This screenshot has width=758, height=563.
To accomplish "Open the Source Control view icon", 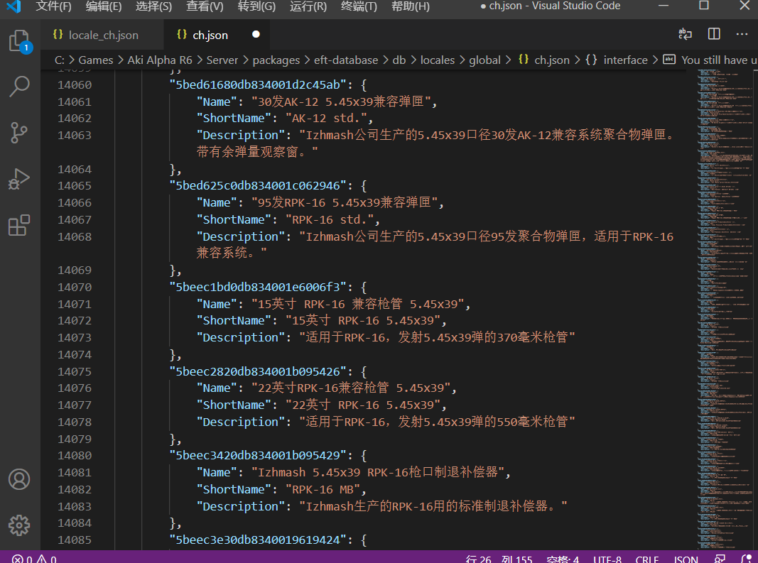I will pos(19,133).
